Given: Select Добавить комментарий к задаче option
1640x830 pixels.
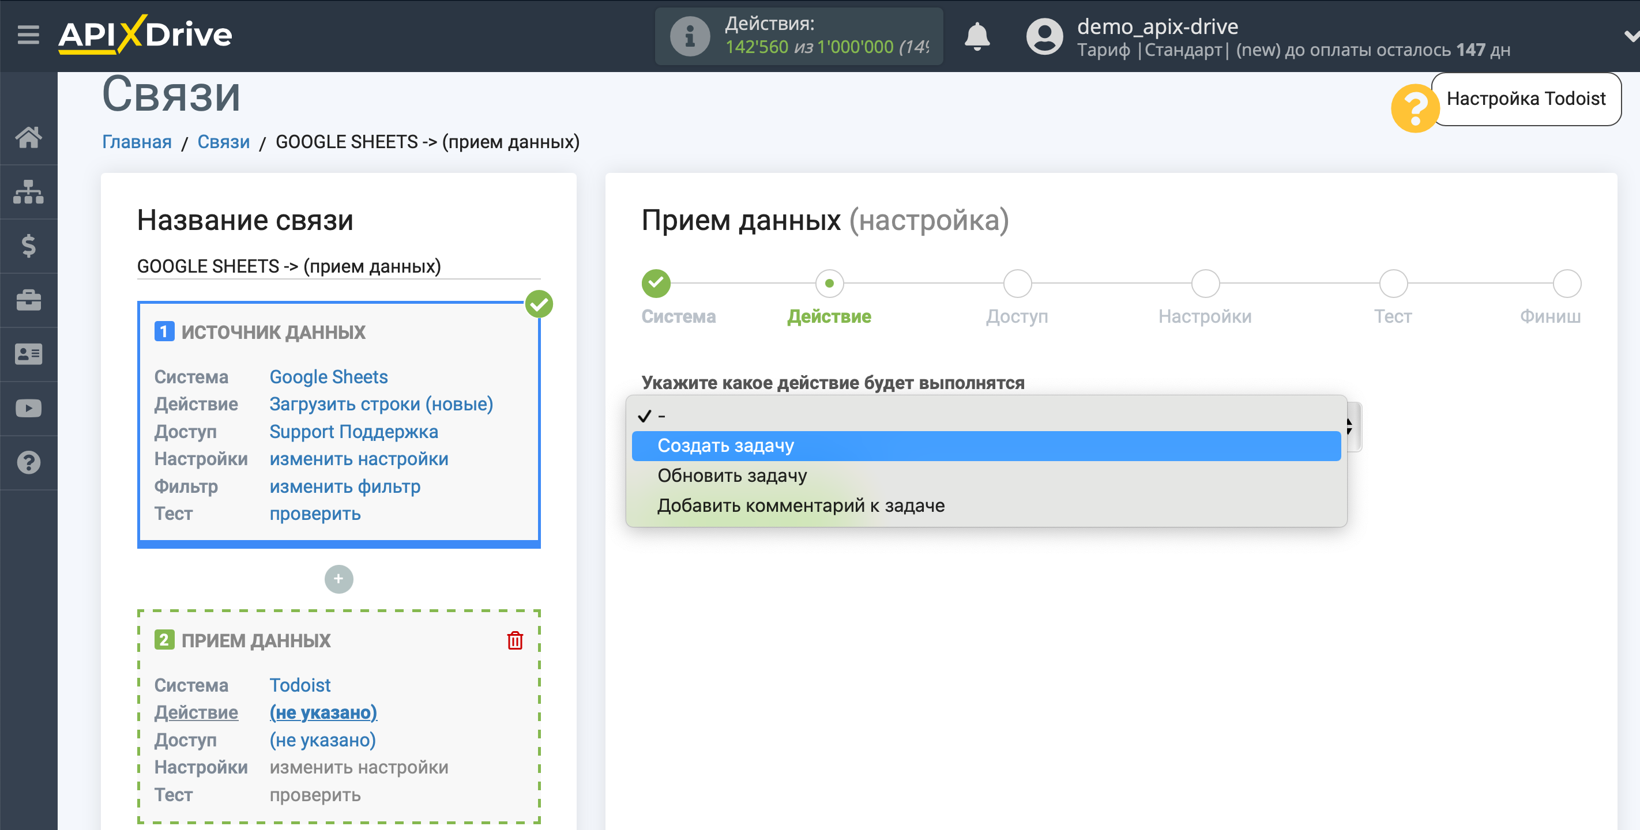Looking at the screenshot, I should coord(986,505).
